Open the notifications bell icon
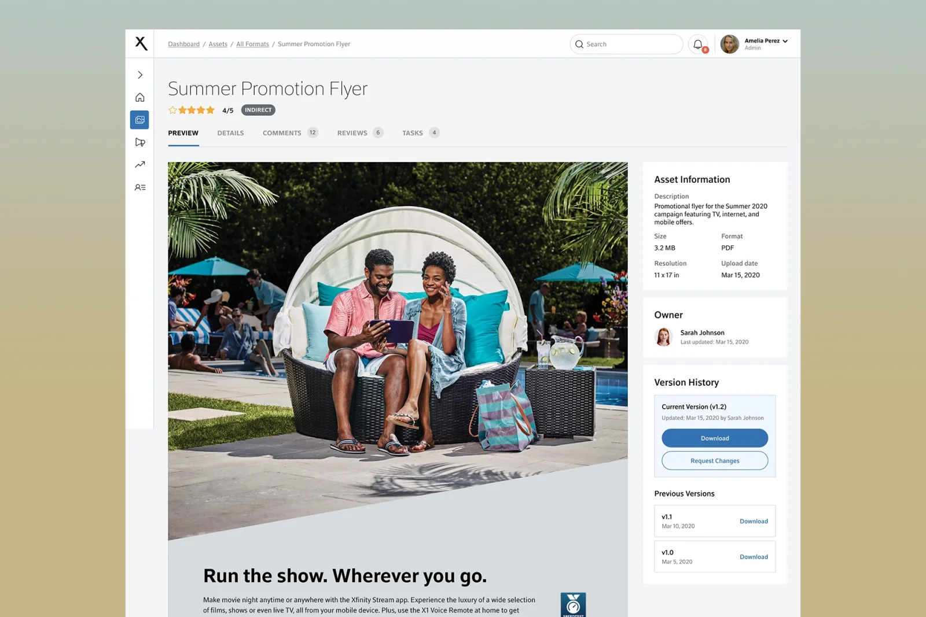Screen dimensions: 926x617 coord(699,44)
